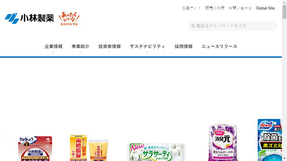This screenshot has width=287, height=161.
Task: Expand chevron under 事業紹介
Action: pos(80,52)
